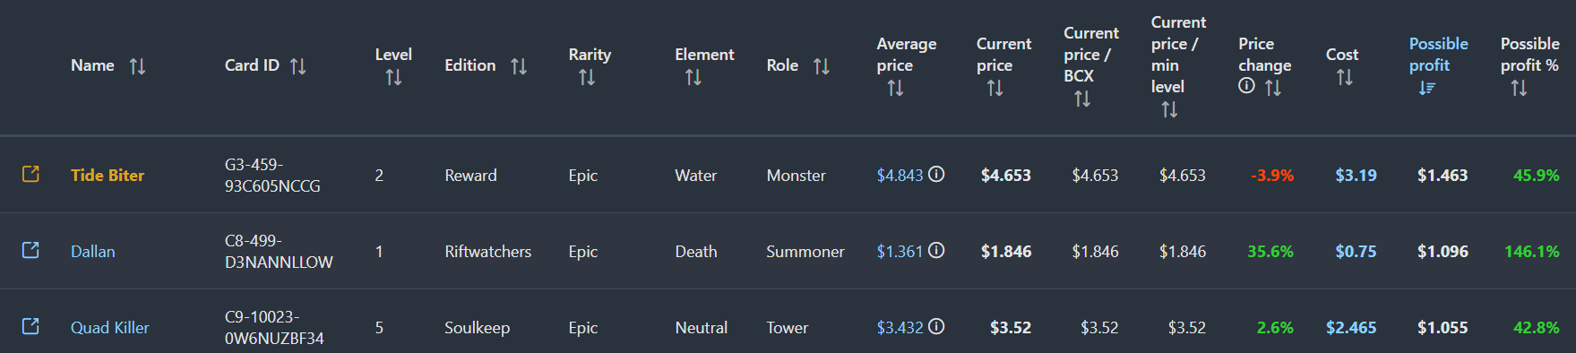Show info for Dallan average price
This screenshot has width=1576, height=353.
tap(936, 250)
